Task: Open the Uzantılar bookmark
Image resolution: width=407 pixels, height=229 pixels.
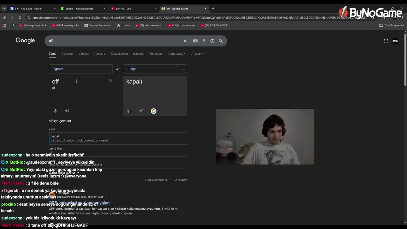Action: 124,25
